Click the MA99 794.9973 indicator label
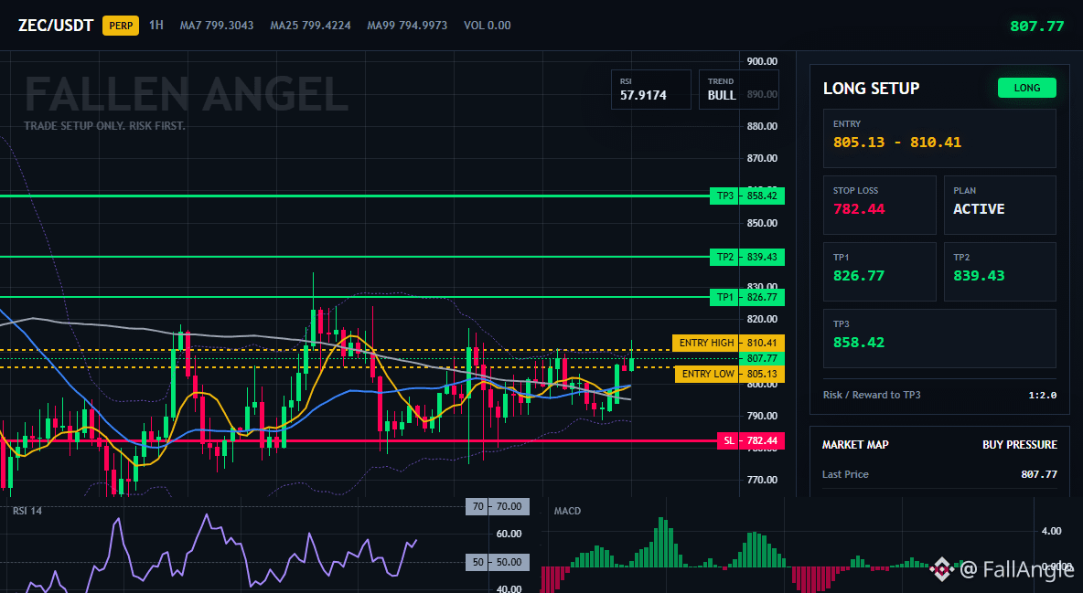This screenshot has height=593, width=1083. click(x=407, y=26)
